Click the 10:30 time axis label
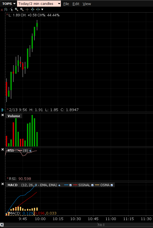153x228 pixels. 76,219
